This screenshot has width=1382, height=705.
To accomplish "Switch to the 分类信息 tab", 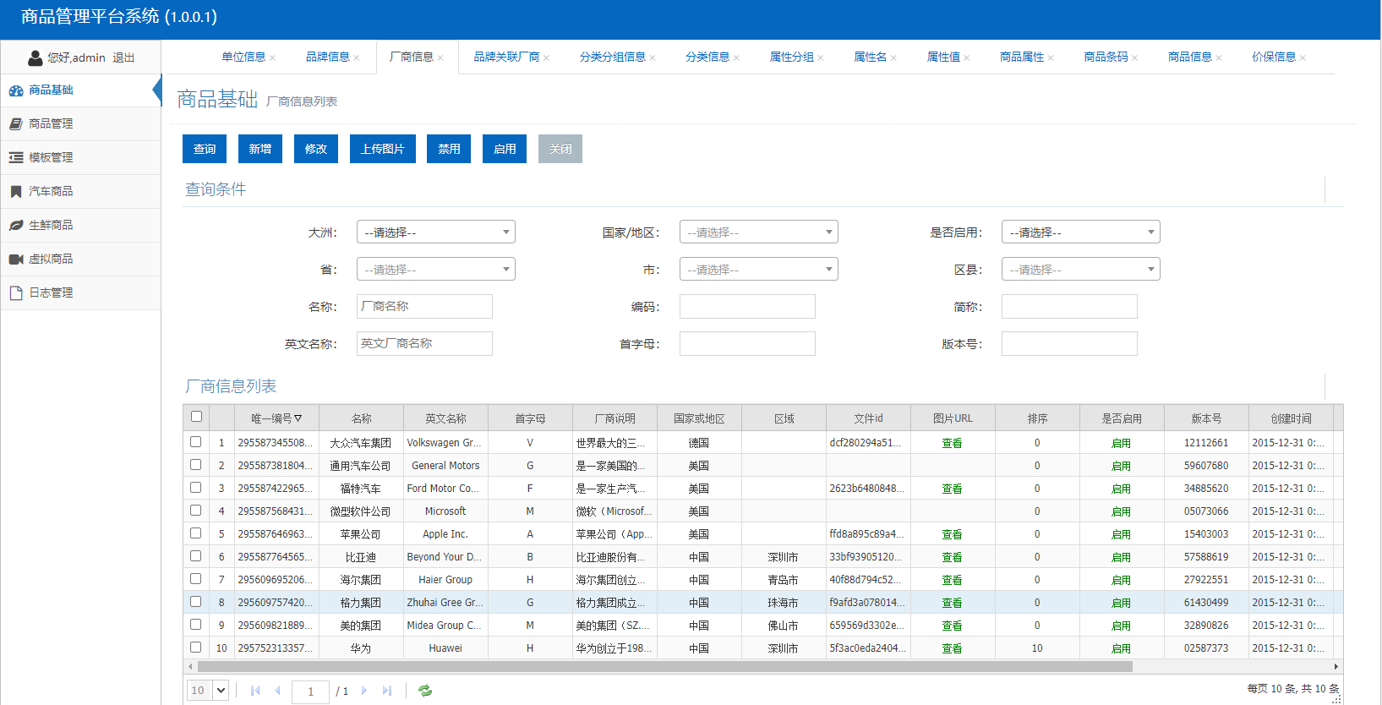I will pyautogui.click(x=707, y=57).
